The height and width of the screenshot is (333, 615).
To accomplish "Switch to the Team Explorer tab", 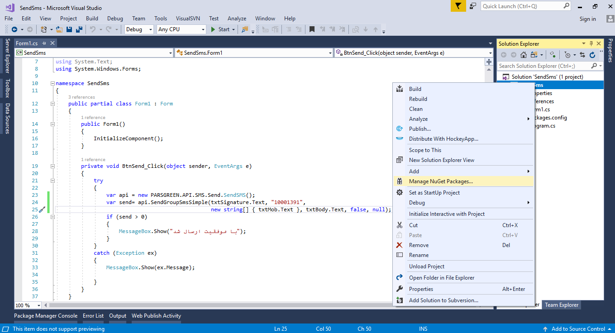I will (x=561, y=305).
